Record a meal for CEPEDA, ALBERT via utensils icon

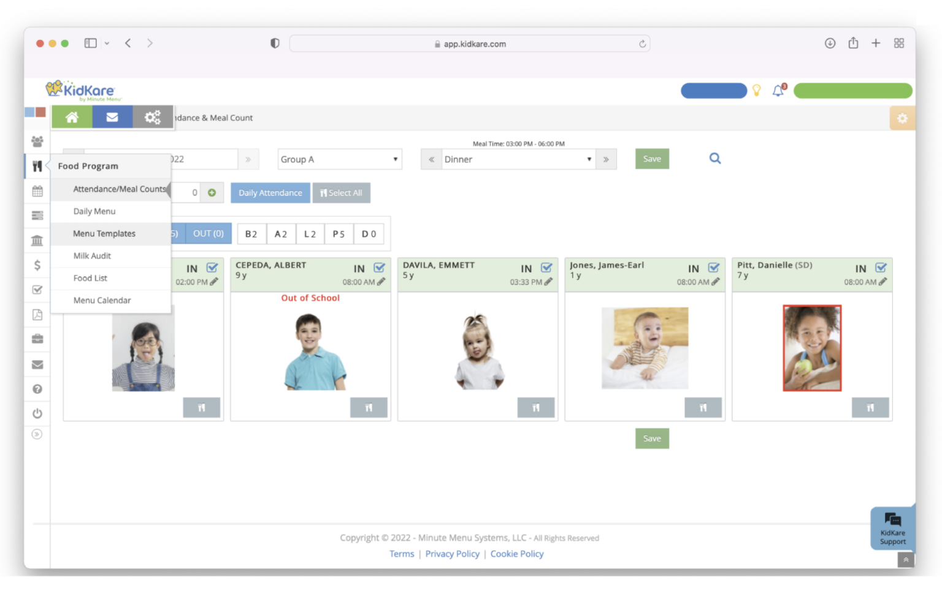click(x=369, y=407)
